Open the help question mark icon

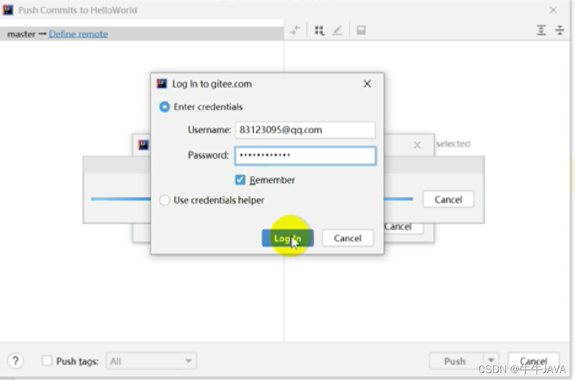click(15, 361)
